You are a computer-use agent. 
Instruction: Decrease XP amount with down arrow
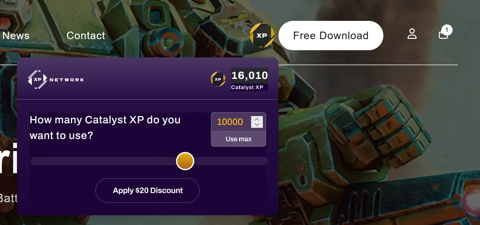point(257,125)
